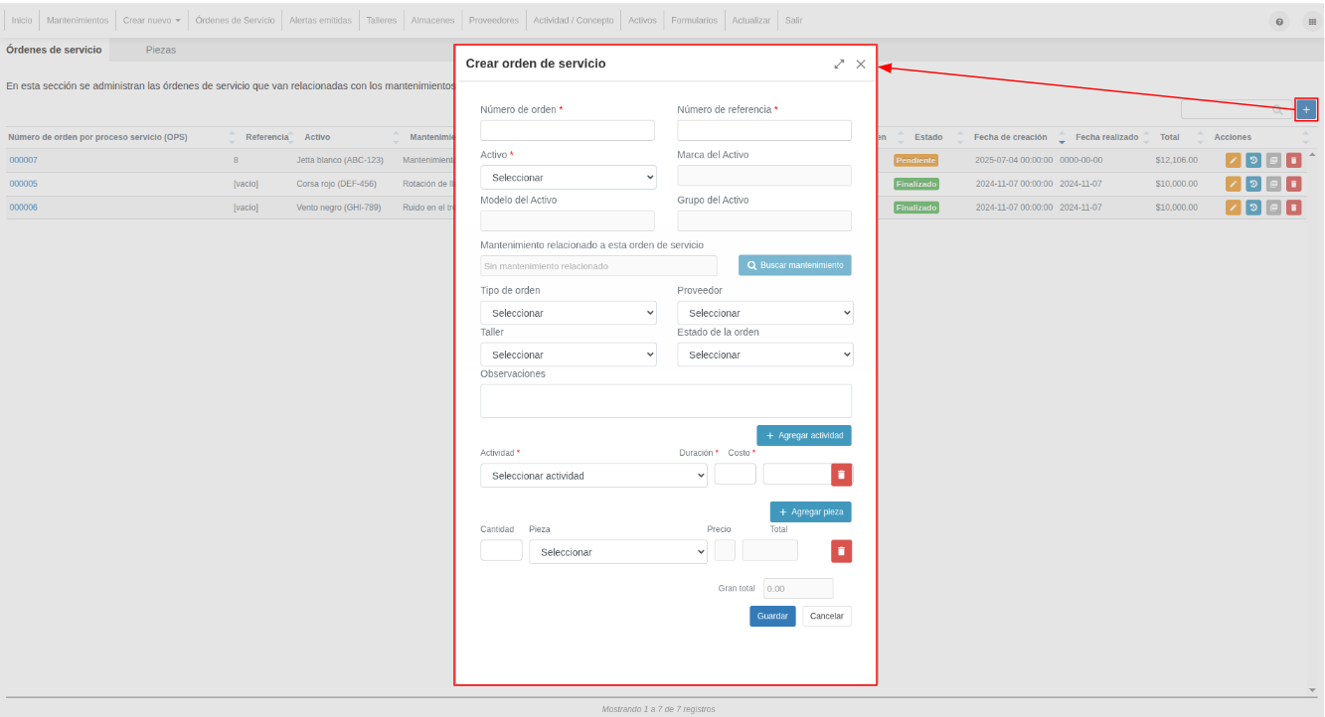This screenshot has width=1325, height=717.
Task: Click the Agregar pieza button
Action: point(811,511)
